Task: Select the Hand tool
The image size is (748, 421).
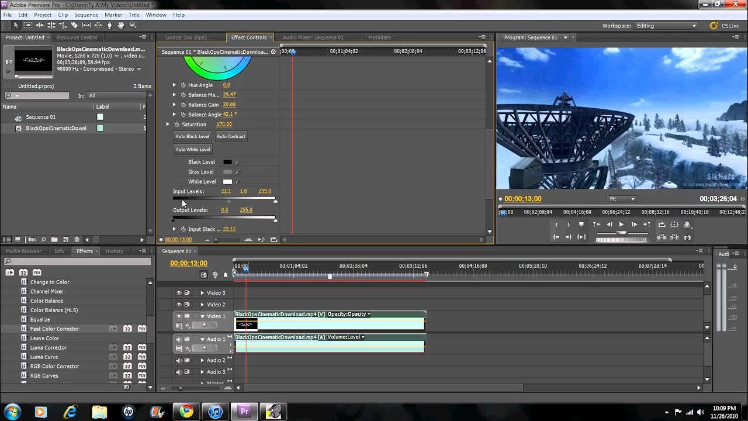Action: click(x=121, y=25)
